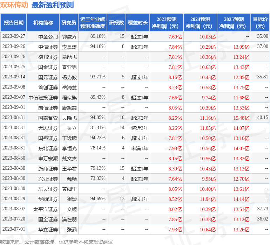Select the 目标价 column header
The image size is (270, 245).
tap(260, 22)
